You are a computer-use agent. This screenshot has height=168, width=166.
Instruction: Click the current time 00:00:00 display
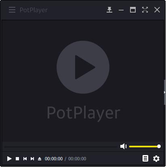click(54, 159)
